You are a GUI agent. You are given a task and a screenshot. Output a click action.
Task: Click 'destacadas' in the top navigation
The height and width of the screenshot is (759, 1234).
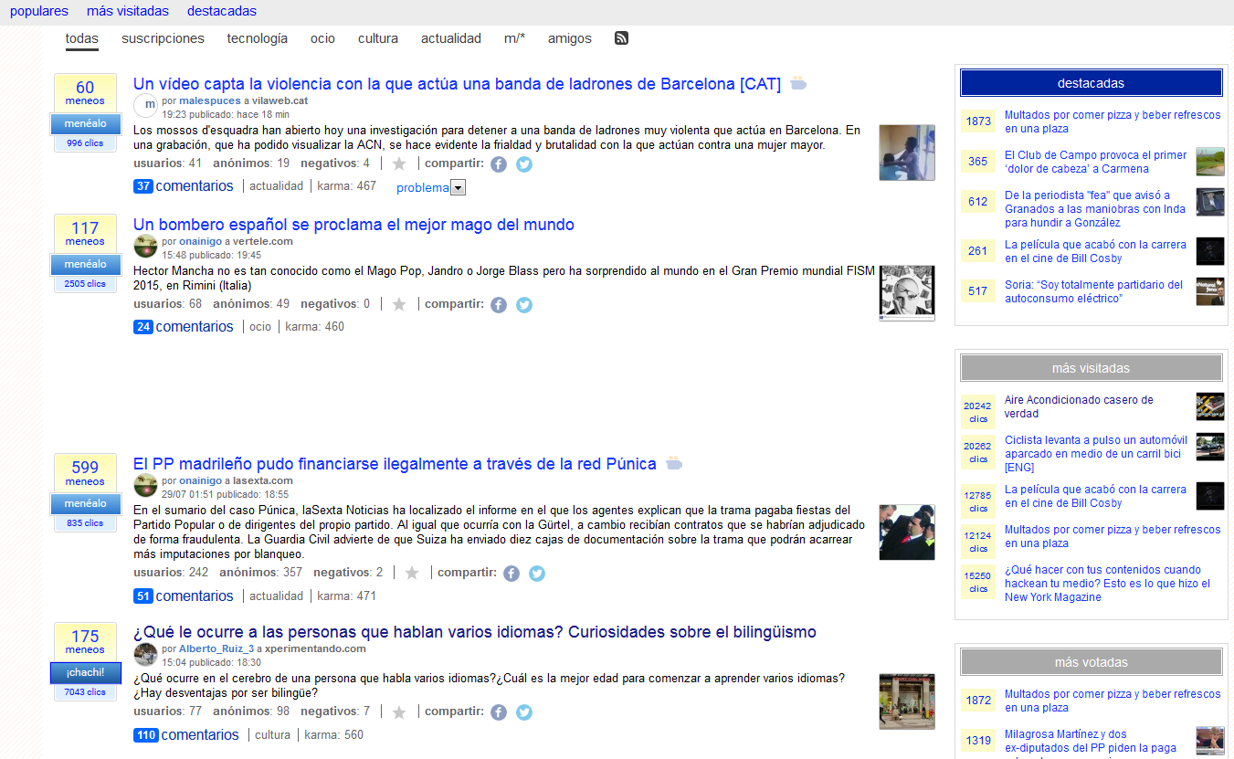222,11
